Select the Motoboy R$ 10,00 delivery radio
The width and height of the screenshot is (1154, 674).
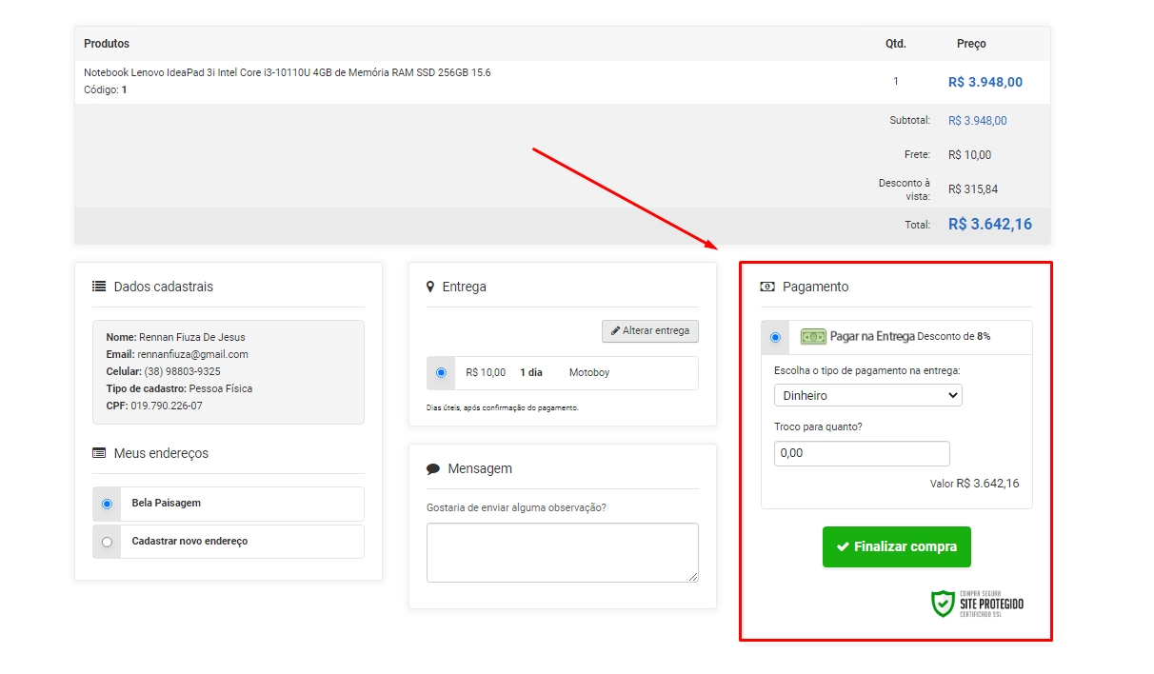[441, 373]
